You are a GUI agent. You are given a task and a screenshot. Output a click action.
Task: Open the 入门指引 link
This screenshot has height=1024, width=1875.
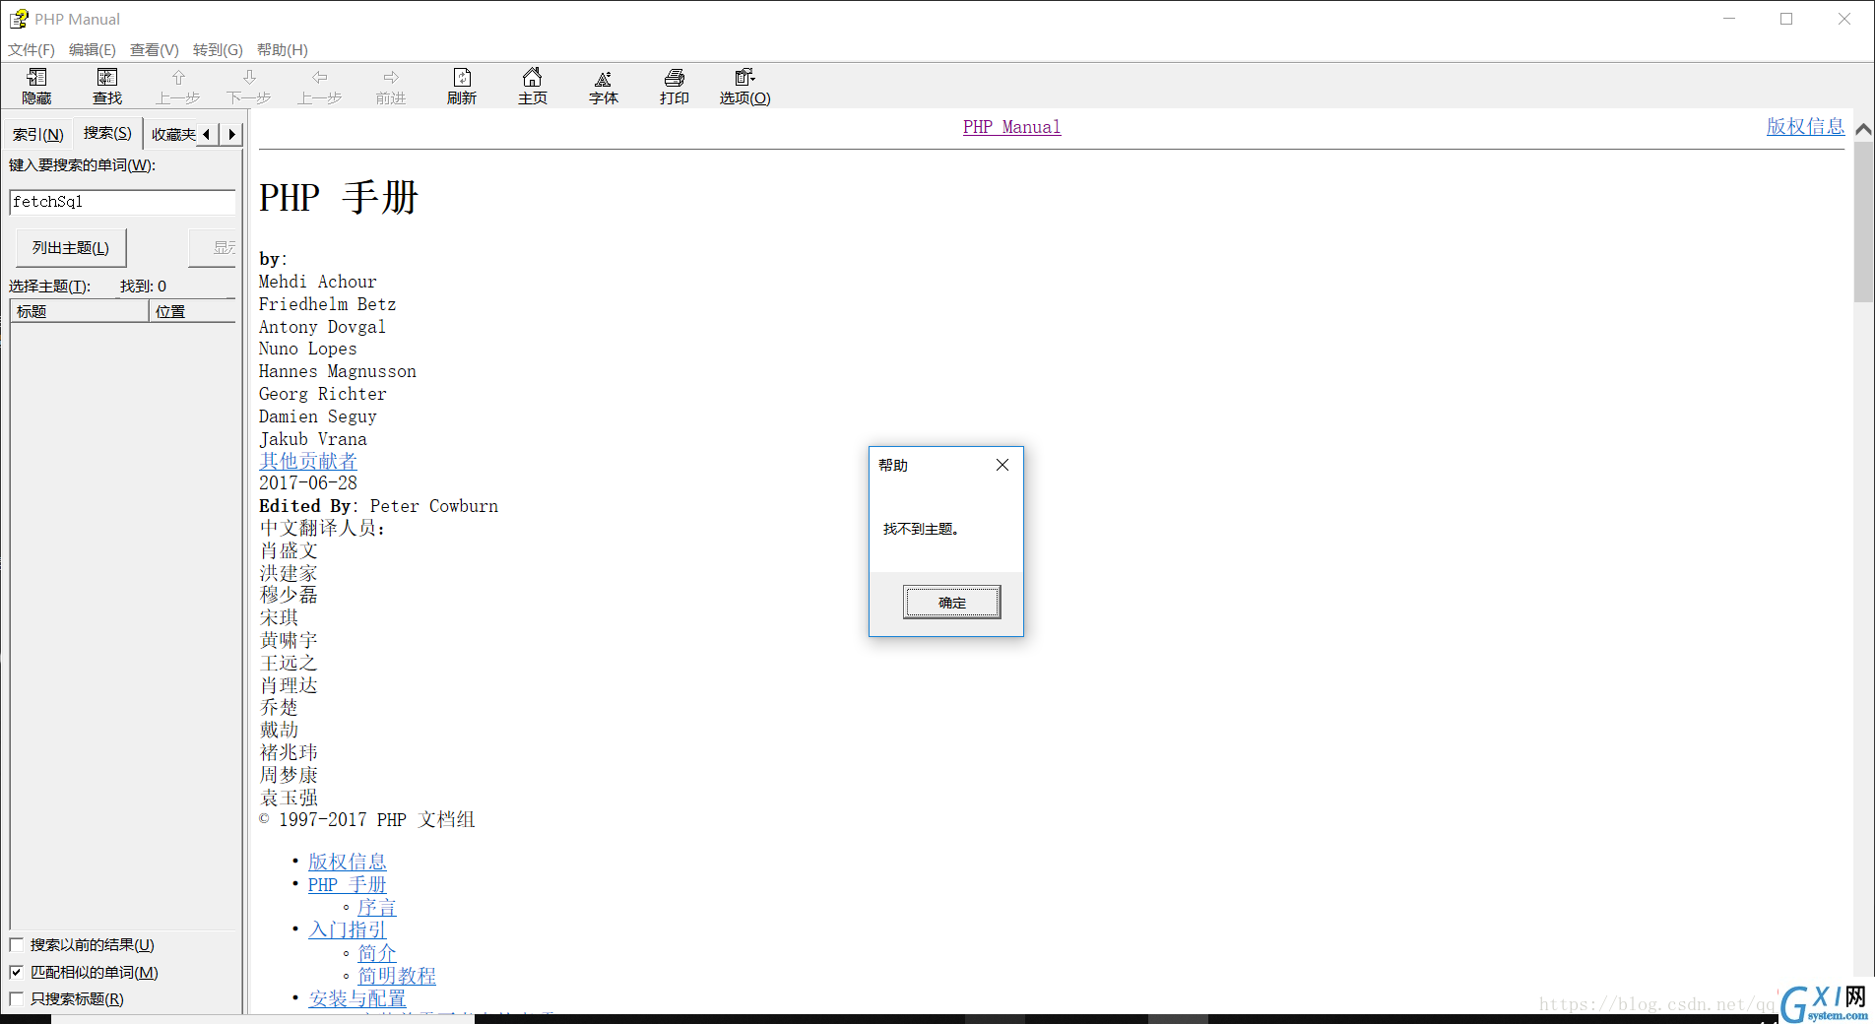click(348, 929)
